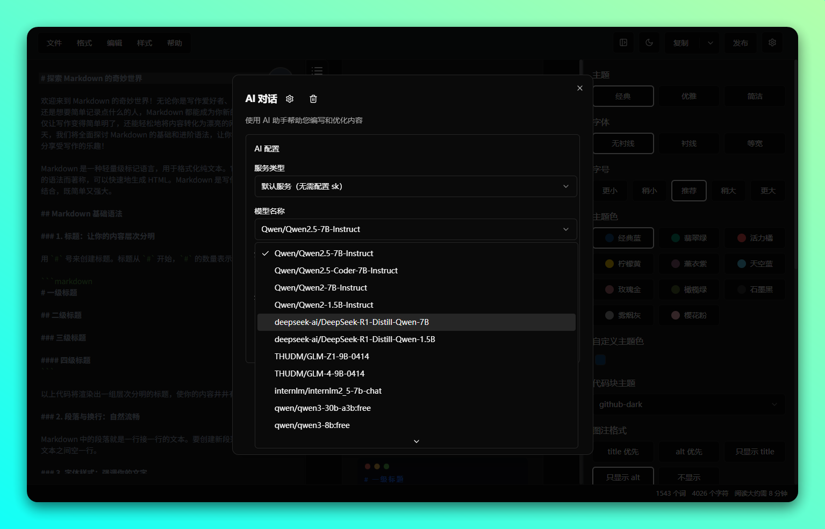Choose internlm/internlm2_5-7b-chat model

[x=417, y=391]
